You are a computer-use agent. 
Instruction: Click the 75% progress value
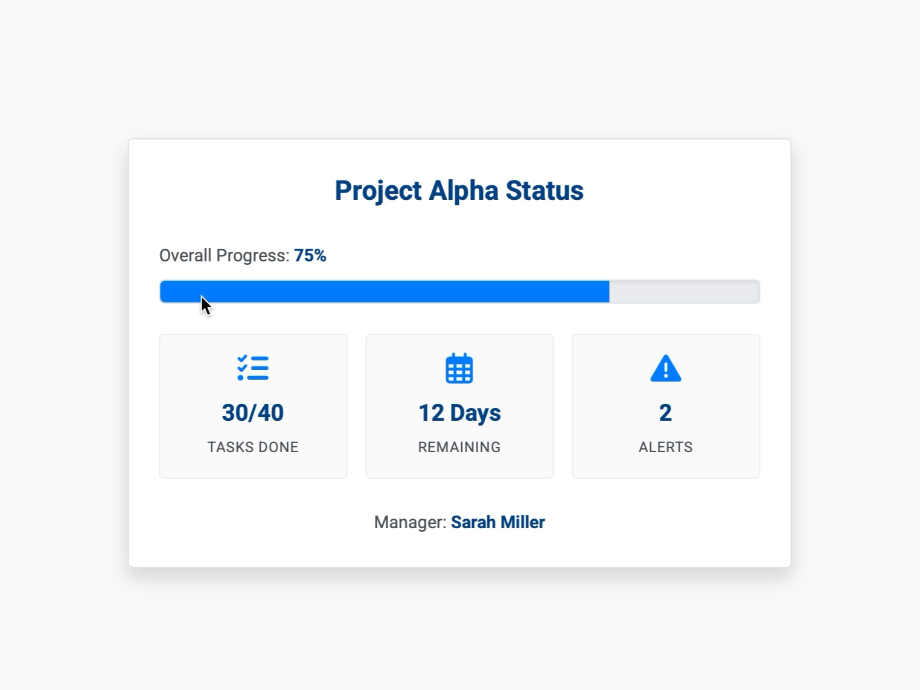click(310, 255)
